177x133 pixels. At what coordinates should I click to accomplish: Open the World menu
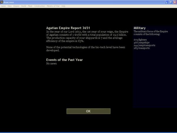[x=24, y=6]
